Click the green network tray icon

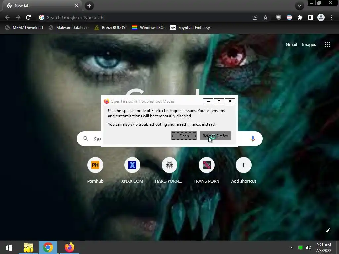pos(301,248)
